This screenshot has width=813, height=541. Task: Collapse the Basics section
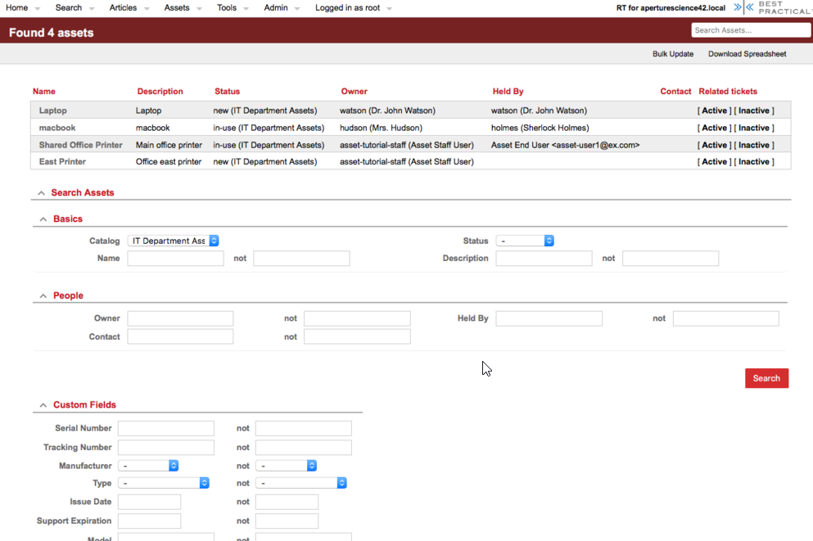click(43, 219)
